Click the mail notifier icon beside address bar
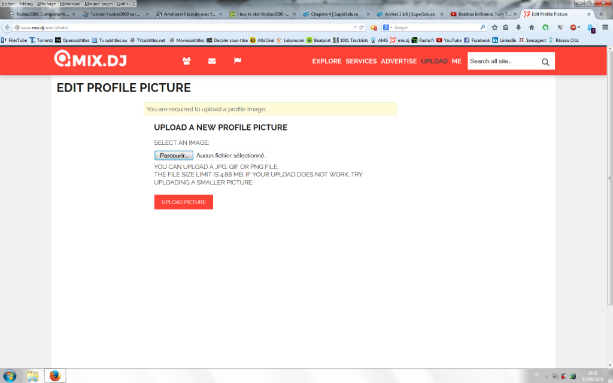Screen dimensions: 613x383 (x=374, y=28)
